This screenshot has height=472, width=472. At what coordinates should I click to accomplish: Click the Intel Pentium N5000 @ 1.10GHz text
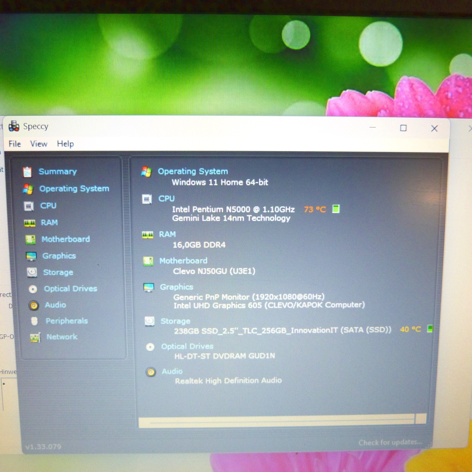point(233,209)
